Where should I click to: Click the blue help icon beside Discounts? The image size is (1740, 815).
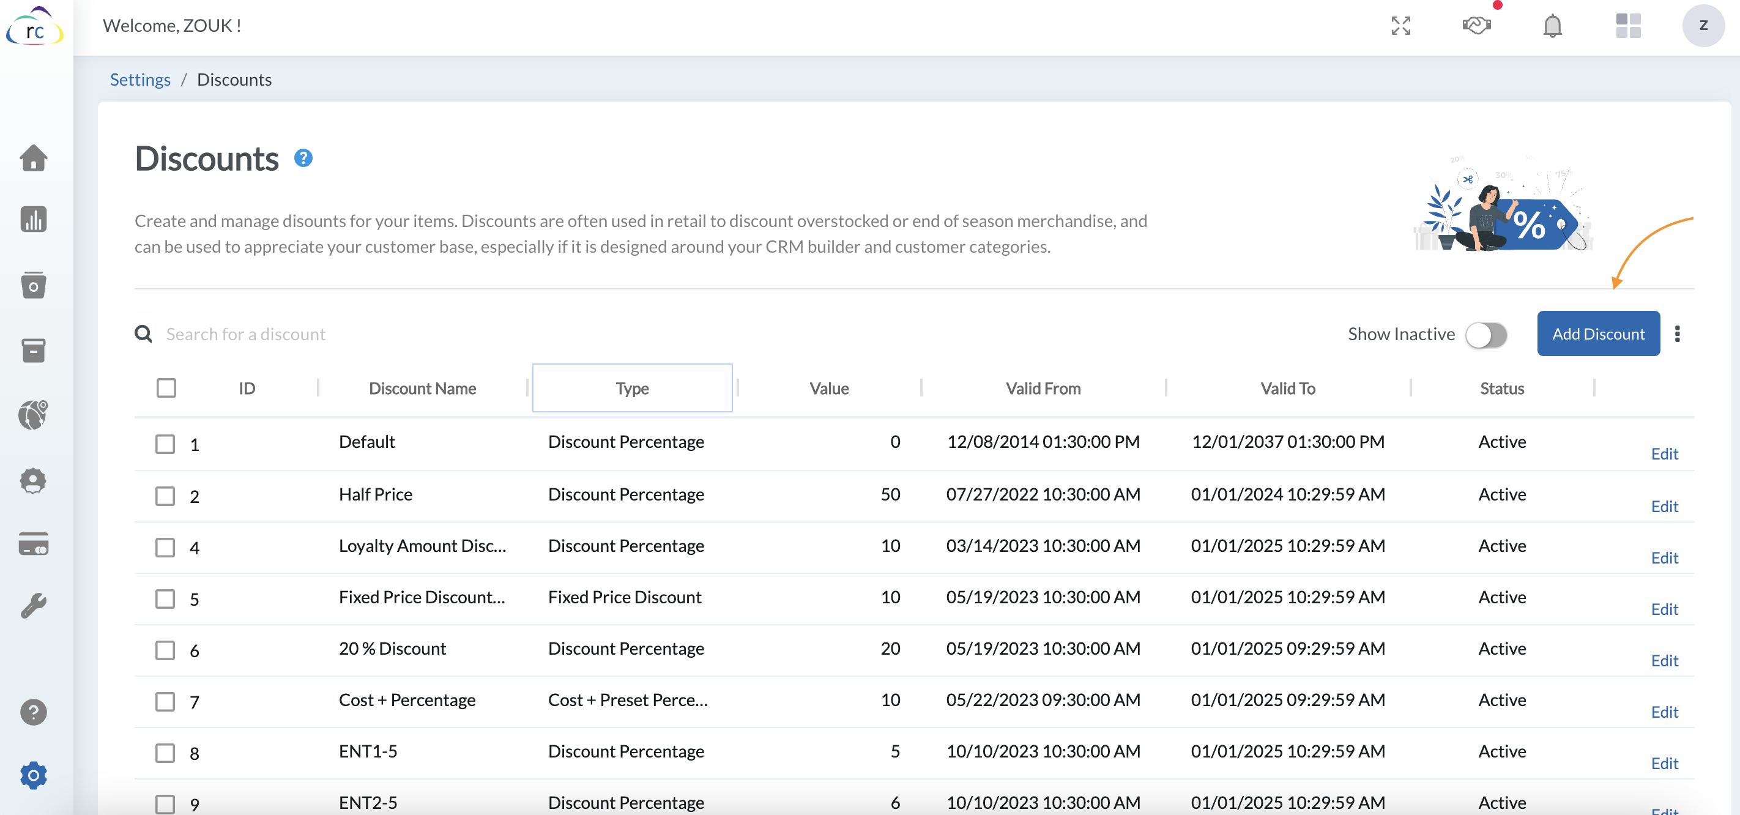[x=303, y=158]
